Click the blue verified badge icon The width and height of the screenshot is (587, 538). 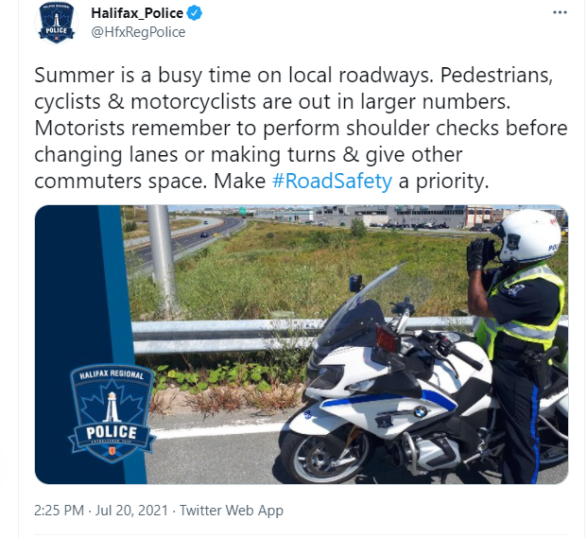pyautogui.click(x=195, y=13)
